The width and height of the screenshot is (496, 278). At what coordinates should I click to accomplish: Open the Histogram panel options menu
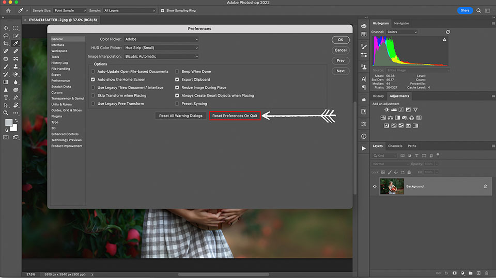(493, 23)
